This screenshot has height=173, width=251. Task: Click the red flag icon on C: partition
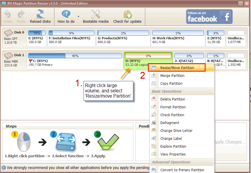31,61
